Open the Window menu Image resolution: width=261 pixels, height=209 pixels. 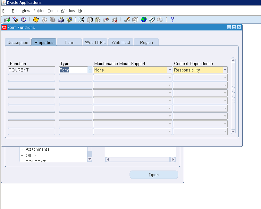[68, 11]
